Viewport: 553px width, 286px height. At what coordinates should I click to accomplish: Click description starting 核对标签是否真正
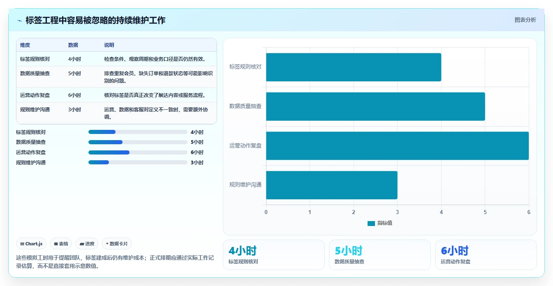pos(155,95)
